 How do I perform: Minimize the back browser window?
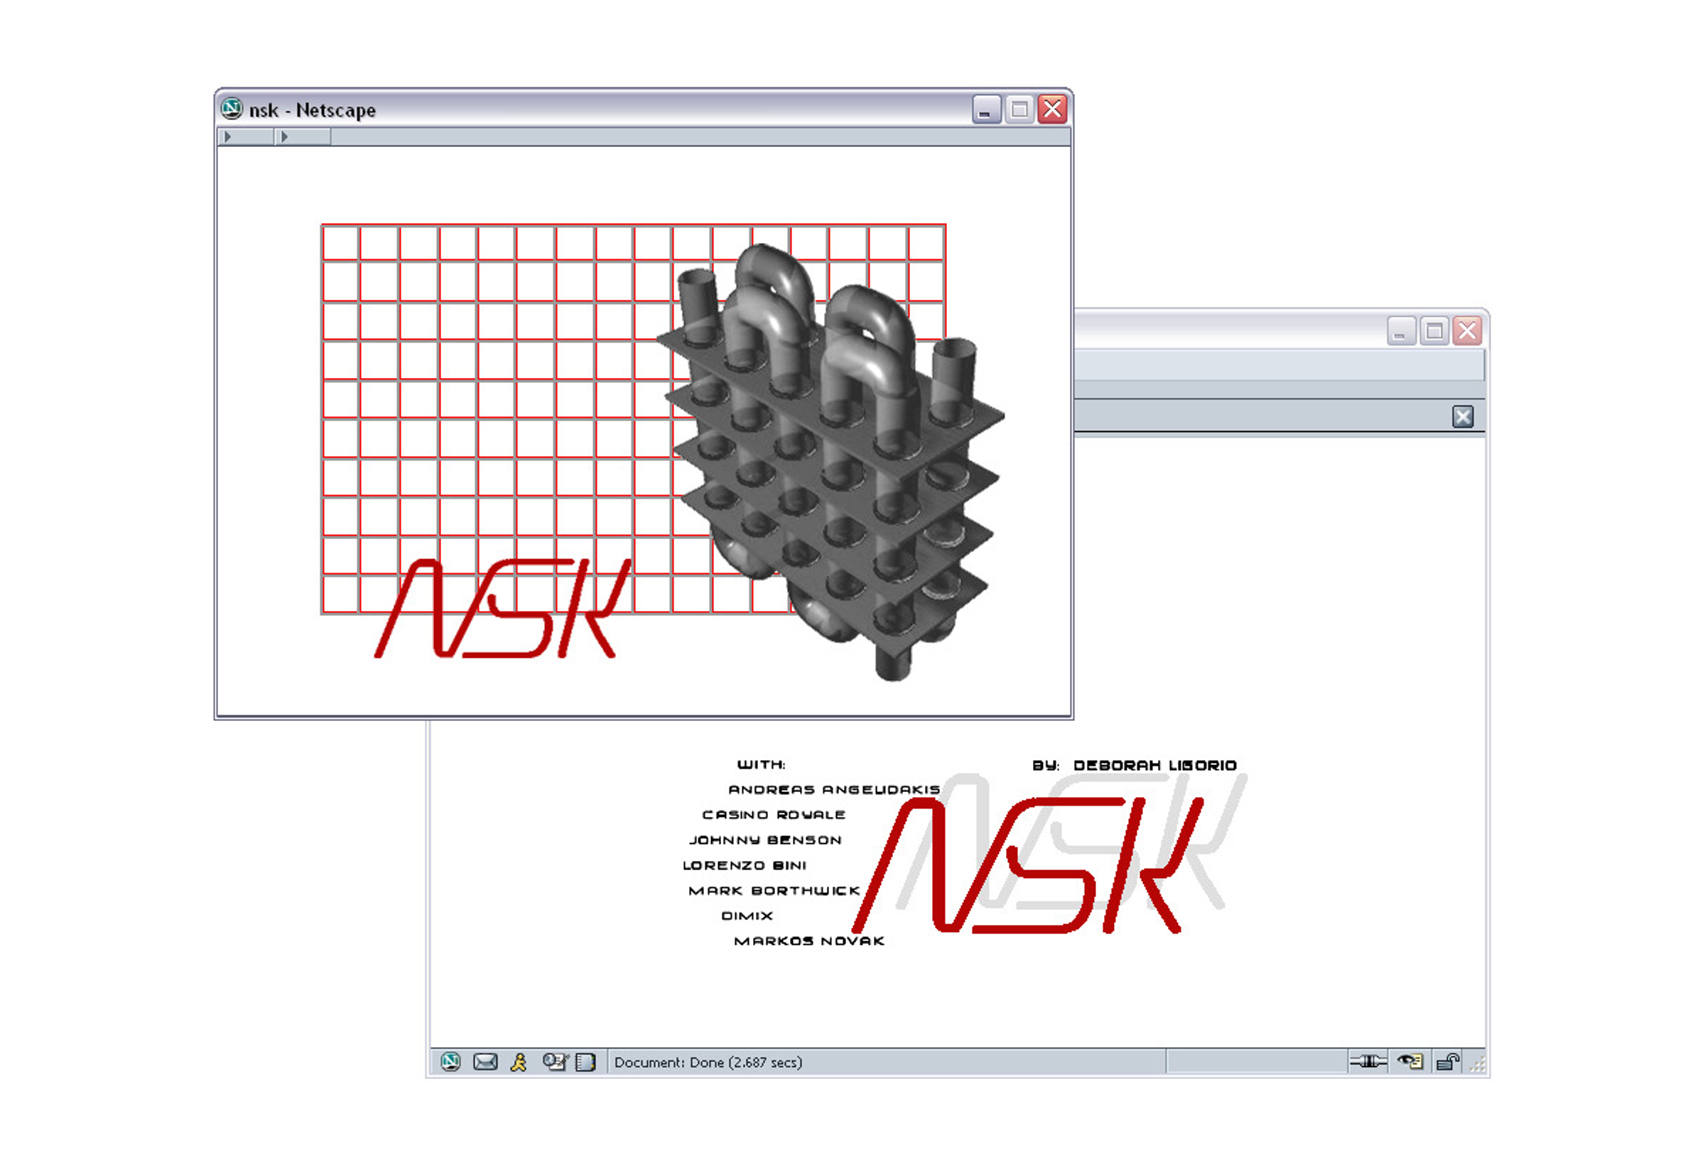(x=1400, y=331)
